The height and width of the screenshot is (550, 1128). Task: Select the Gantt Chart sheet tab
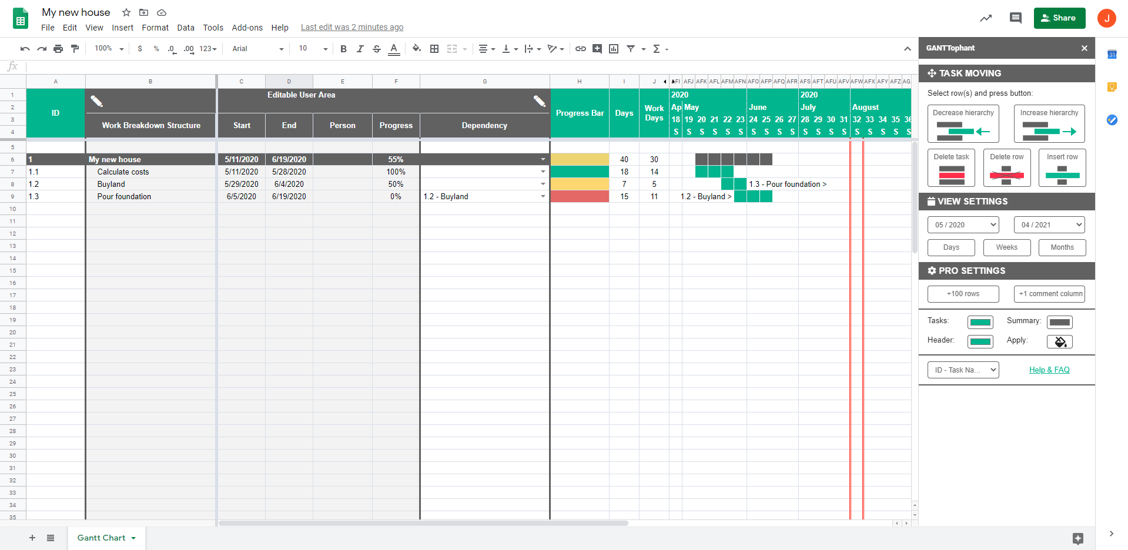pyautogui.click(x=101, y=538)
